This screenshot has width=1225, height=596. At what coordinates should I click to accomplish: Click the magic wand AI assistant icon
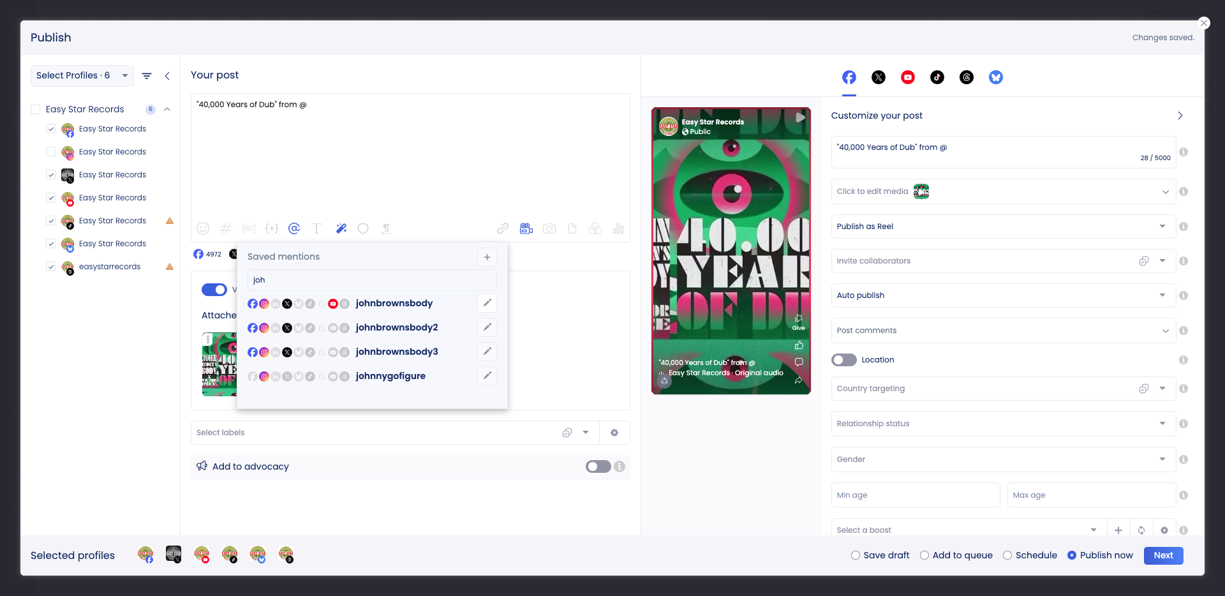pyautogui.click(x=341, y=228)
